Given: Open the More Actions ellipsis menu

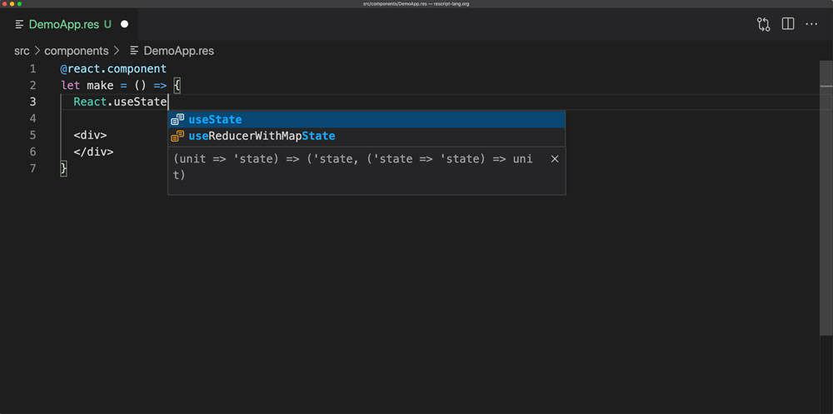Looking at the screenshot, I should point(811,24).
